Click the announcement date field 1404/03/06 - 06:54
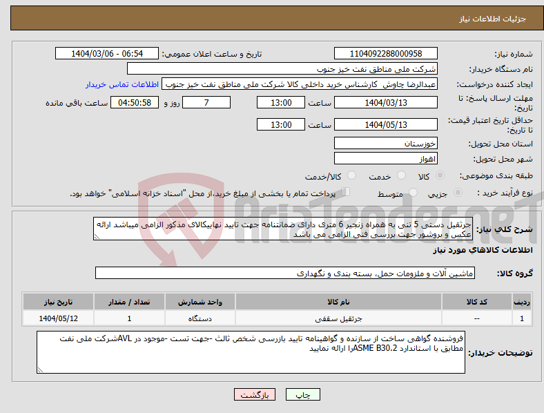Image resolution: width=544 pixels, height=413 pixels. pos(107,53)
